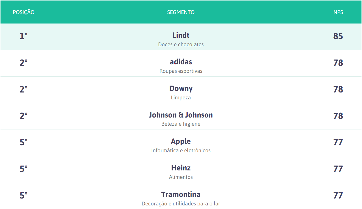Click Decoração e utilidades para o lar
Viewport: 362px width, 209px height.
[x=181, y=204]
